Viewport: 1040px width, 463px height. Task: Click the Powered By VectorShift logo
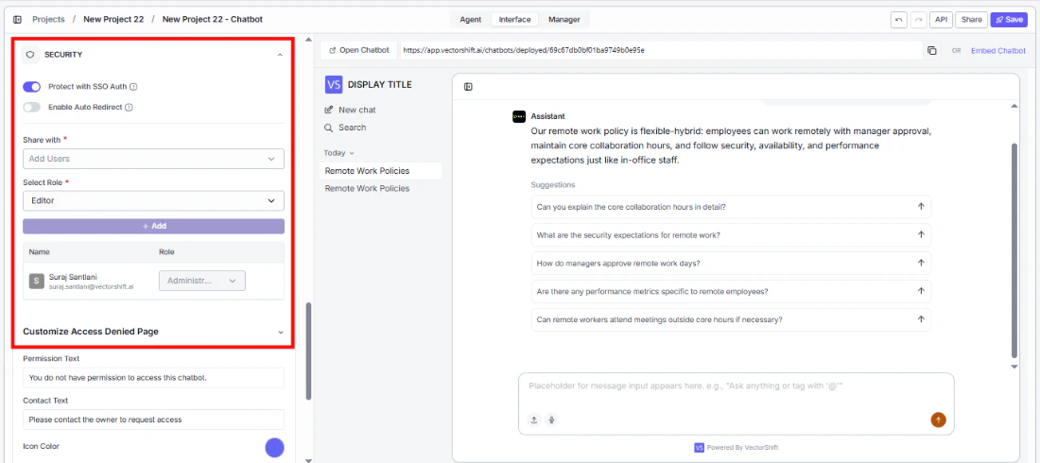point(699,448)
